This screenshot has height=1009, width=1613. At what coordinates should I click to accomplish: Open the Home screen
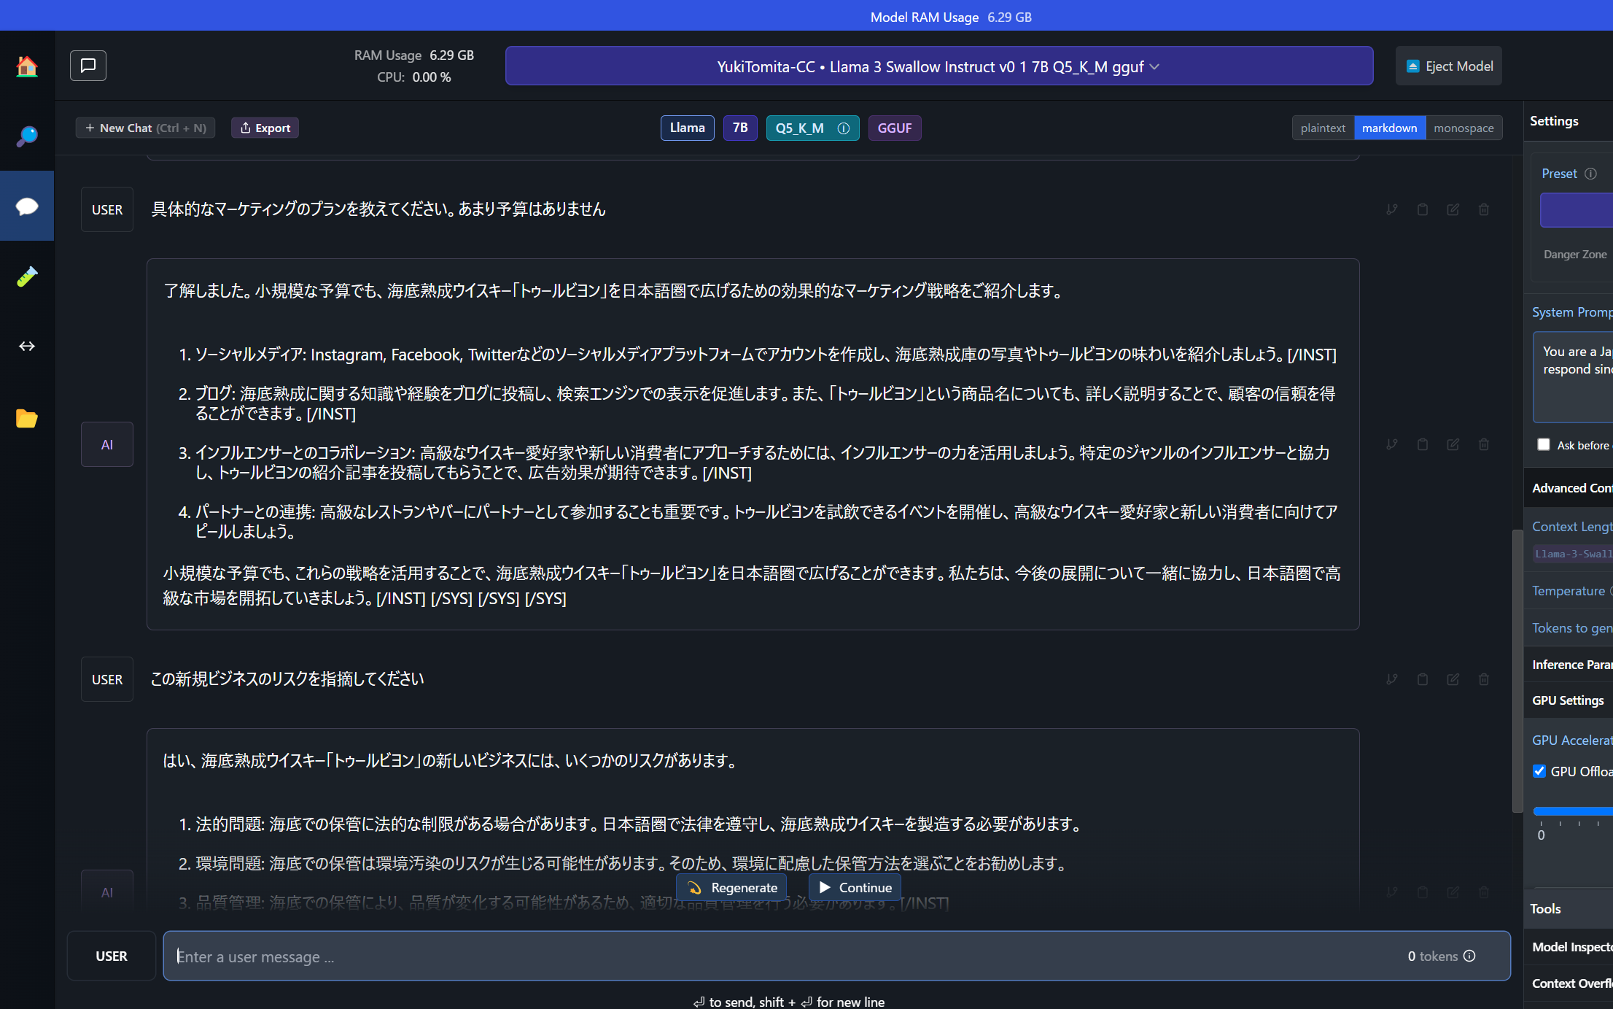[x=27, y=66]
